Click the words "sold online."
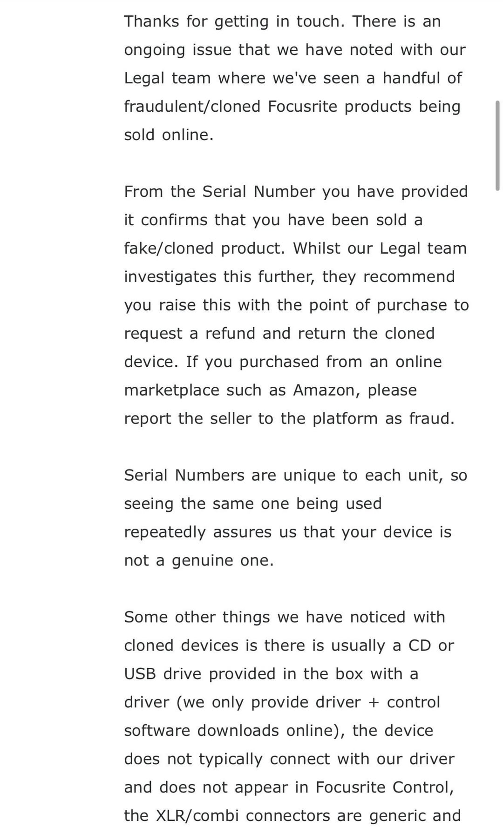 [169, 135]
